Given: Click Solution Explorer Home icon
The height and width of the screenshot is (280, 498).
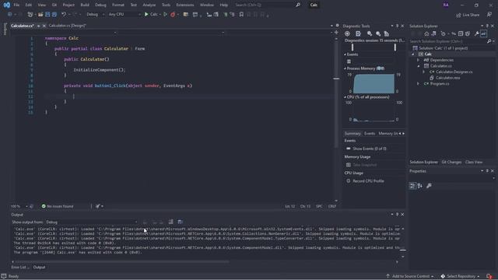Looking at the screenshot, I should tap(426, 33).
